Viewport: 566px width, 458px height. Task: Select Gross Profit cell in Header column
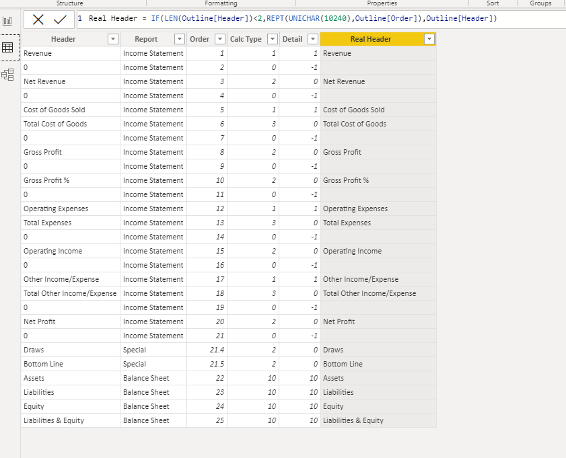[71, 152]
